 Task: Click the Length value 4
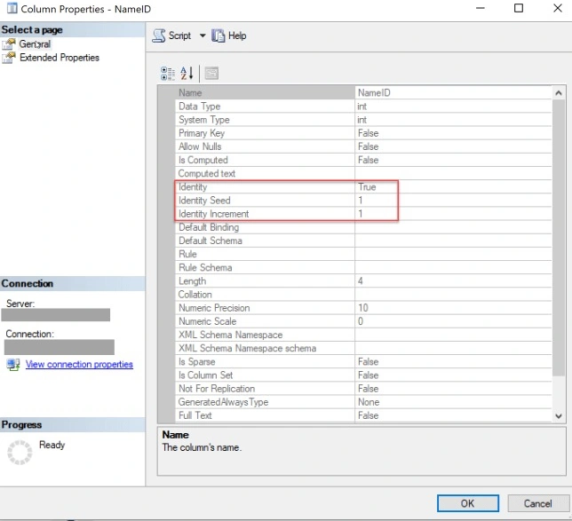pos(361,280)
